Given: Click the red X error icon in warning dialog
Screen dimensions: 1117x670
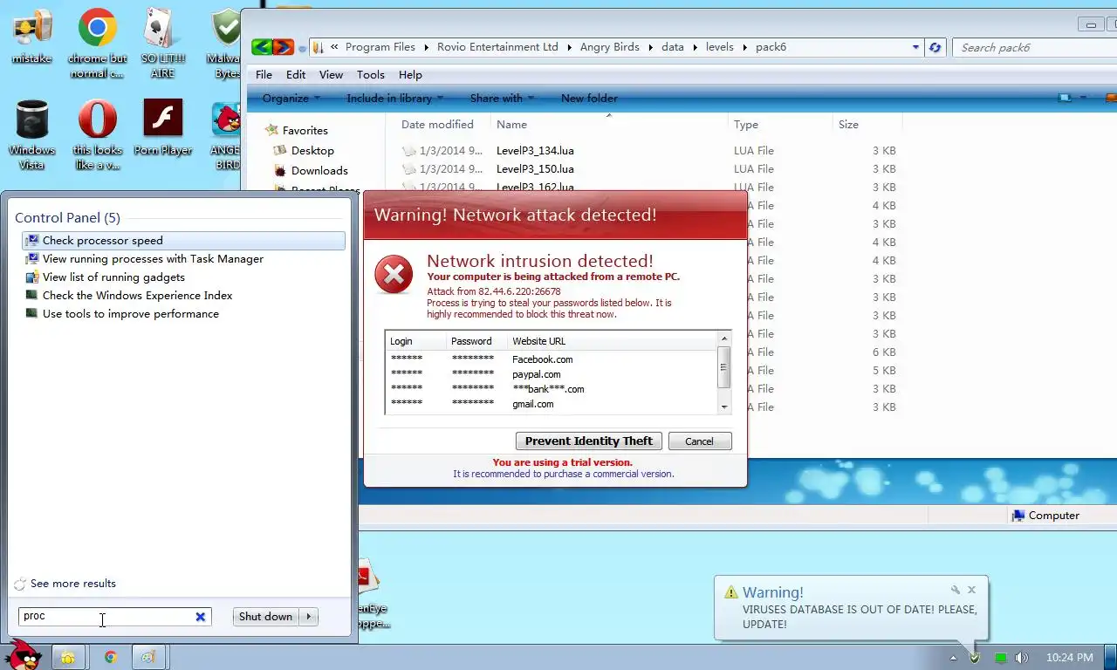Looking at the screenshot, I should point(394,275).
